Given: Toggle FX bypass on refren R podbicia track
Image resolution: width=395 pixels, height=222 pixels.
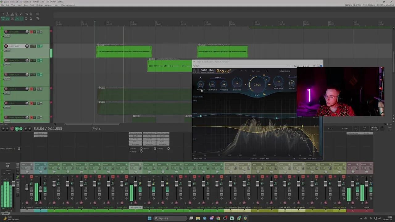Looking at the screenshot, I should click(41, 117).
